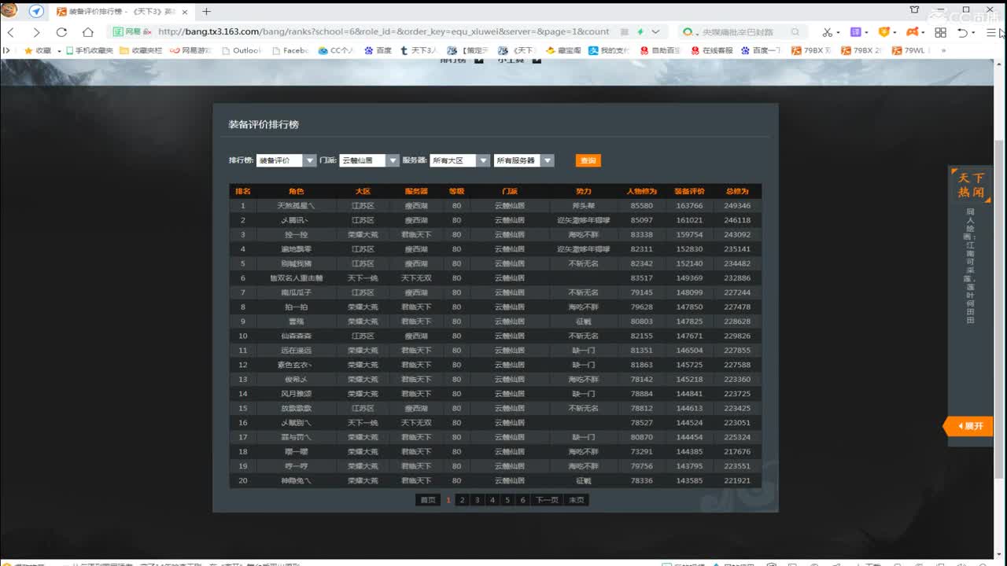Open the 百度 bookmark in bookmarks bar
This screenshot has width=1007, height=566.
point(378,50)
